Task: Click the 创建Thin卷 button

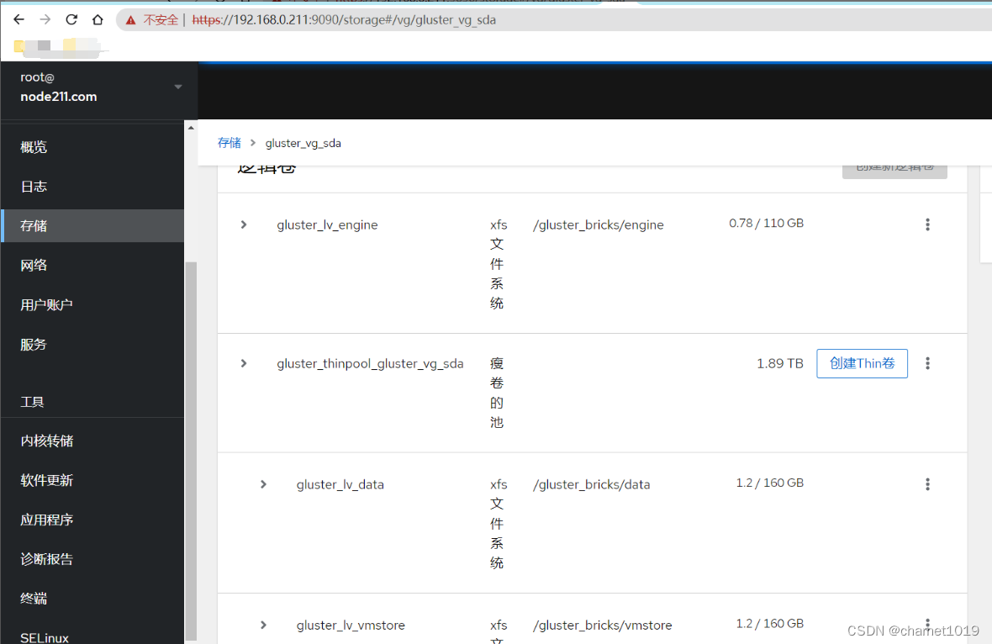Action: (862, 363)
